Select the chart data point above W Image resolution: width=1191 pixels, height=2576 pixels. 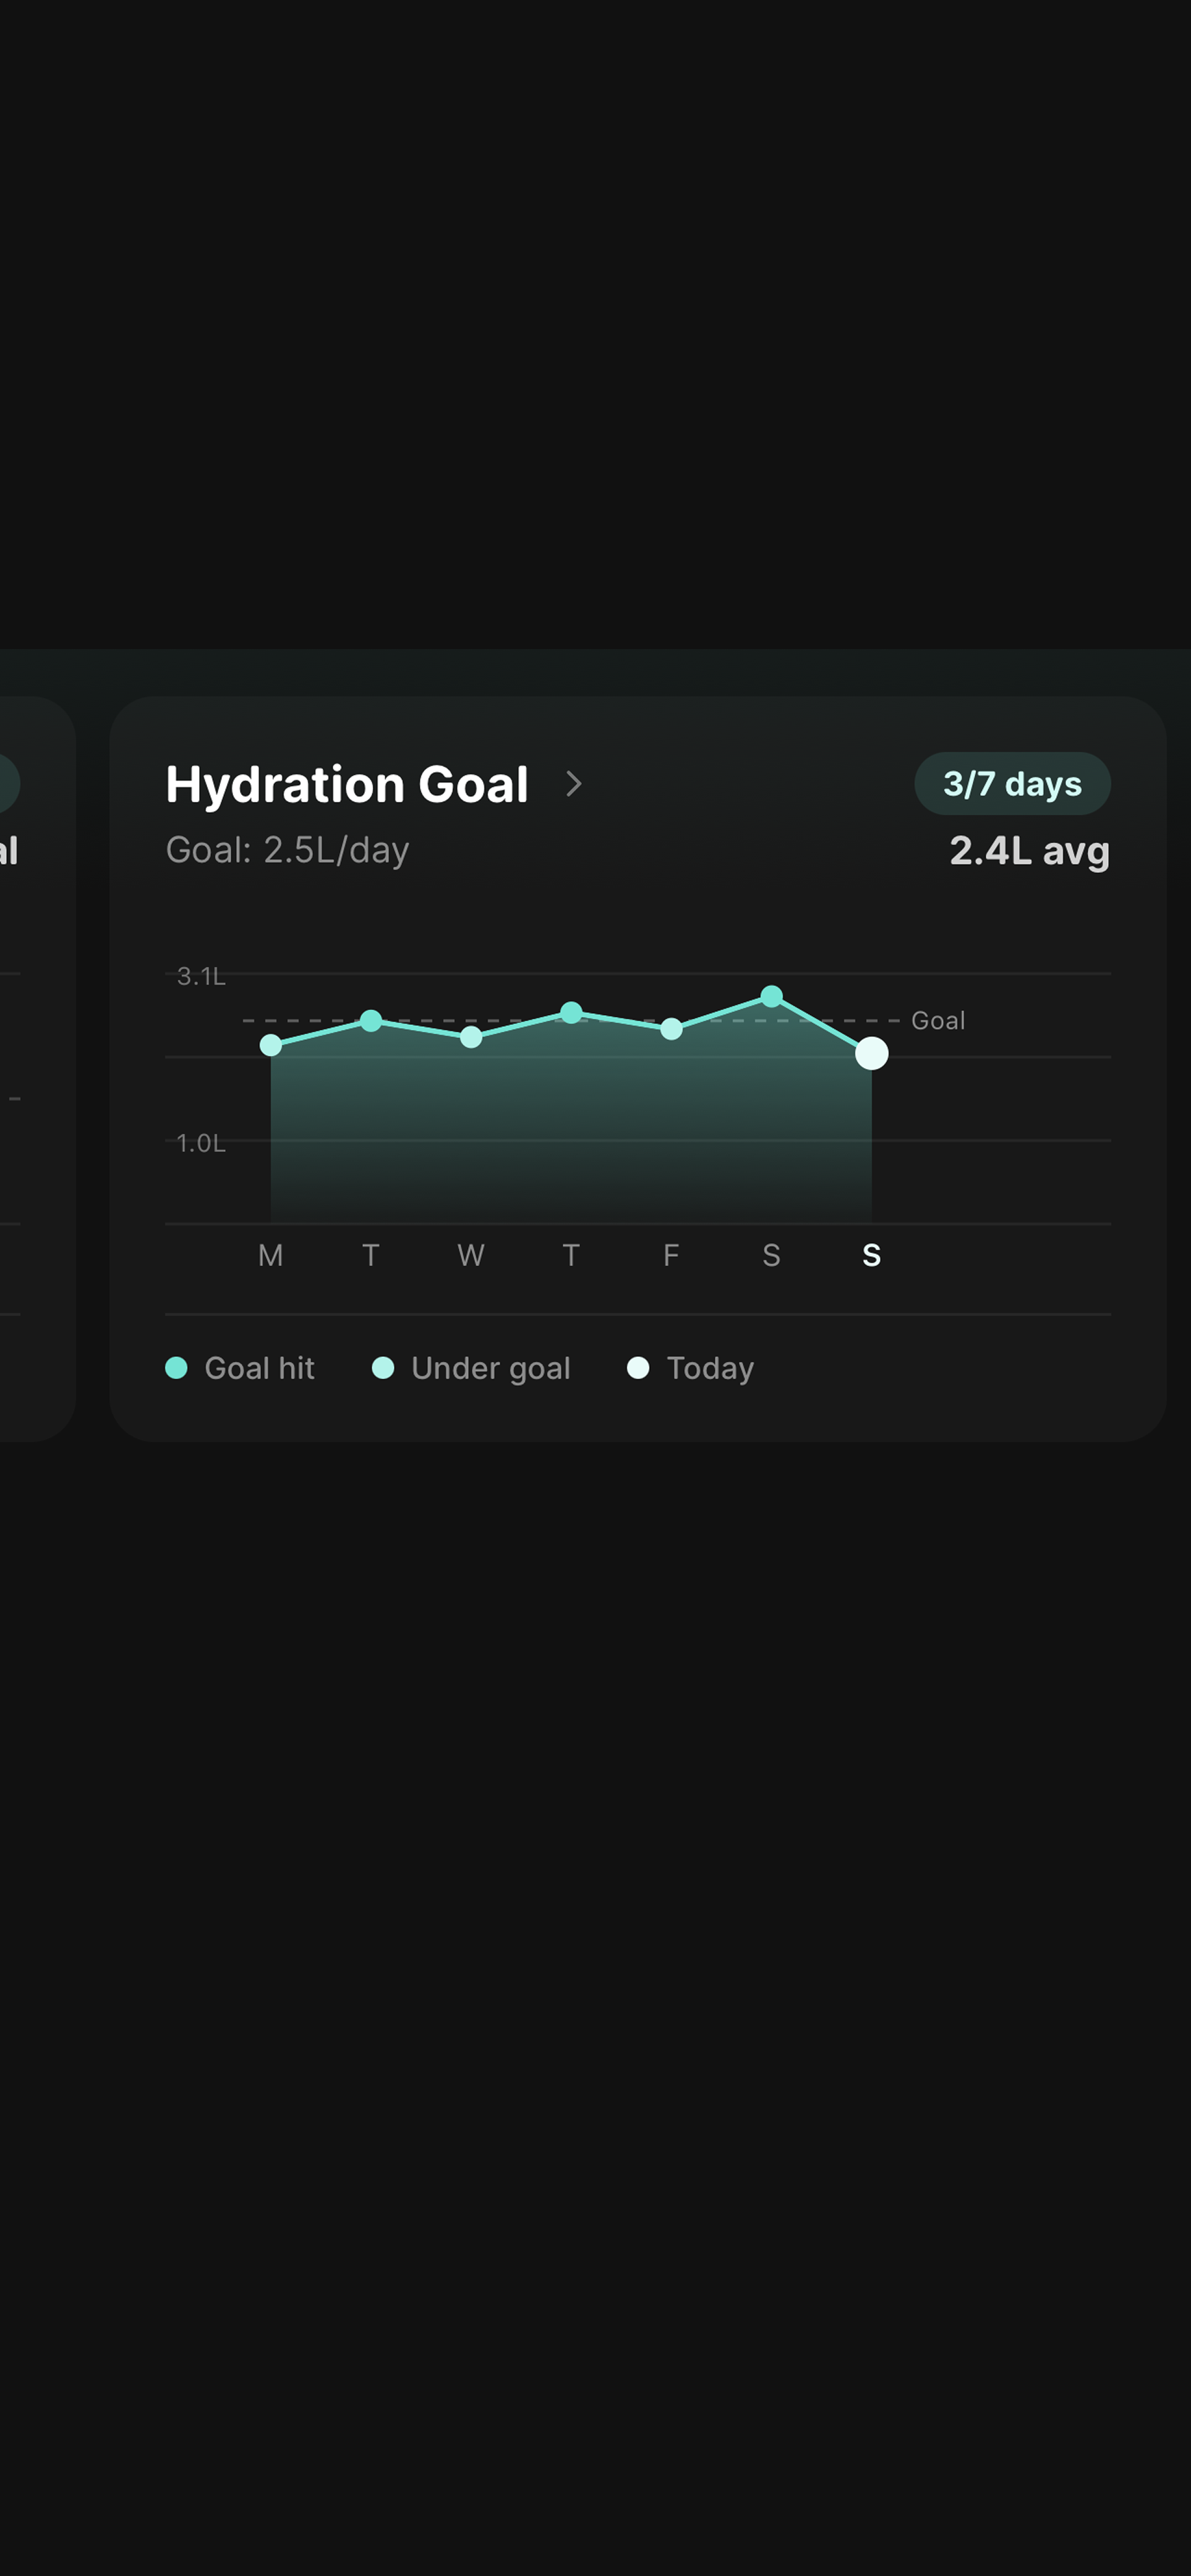pos(471,1038)
